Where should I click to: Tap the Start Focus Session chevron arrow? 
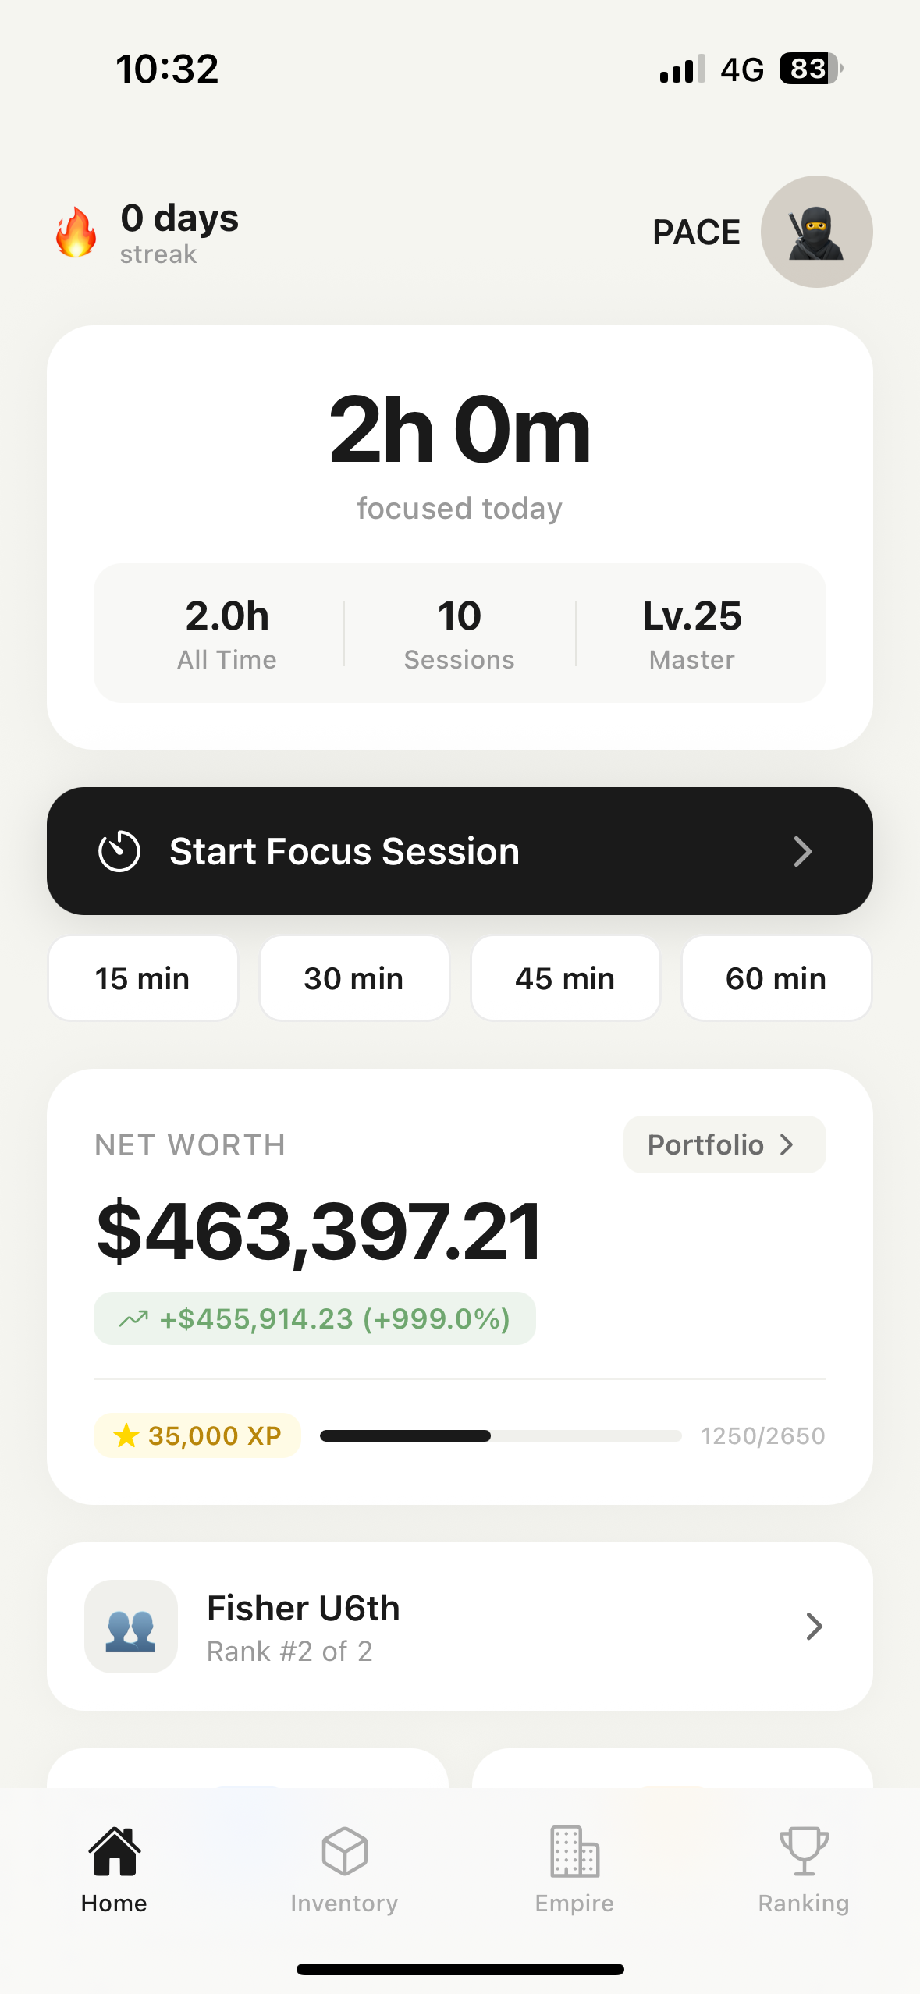(802, 851)
